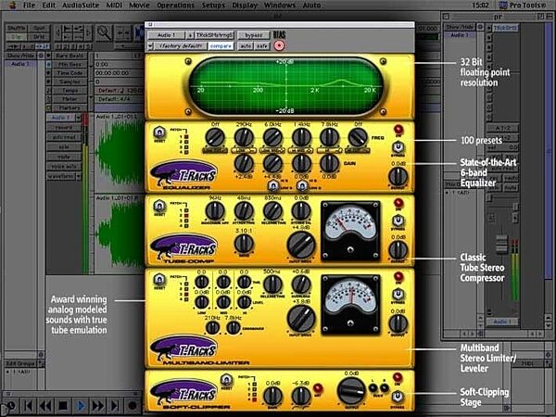Click the Apple menu icon
Viewport: 556px width, 417px height.
click(x=12, y=5)
